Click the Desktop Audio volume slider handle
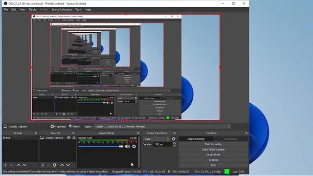This screenshot has width=313, height=176. pyautogui.click(x=121, y=147)
